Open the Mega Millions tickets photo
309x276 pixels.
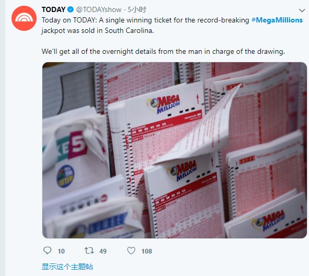(175, 150)
